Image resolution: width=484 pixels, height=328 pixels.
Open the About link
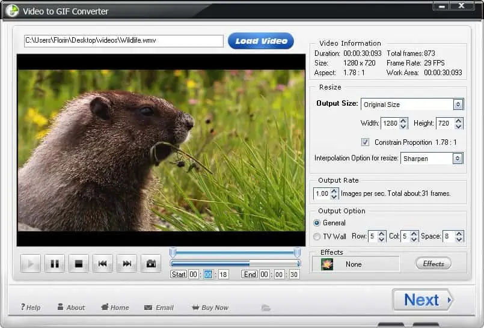pos(71,308)
